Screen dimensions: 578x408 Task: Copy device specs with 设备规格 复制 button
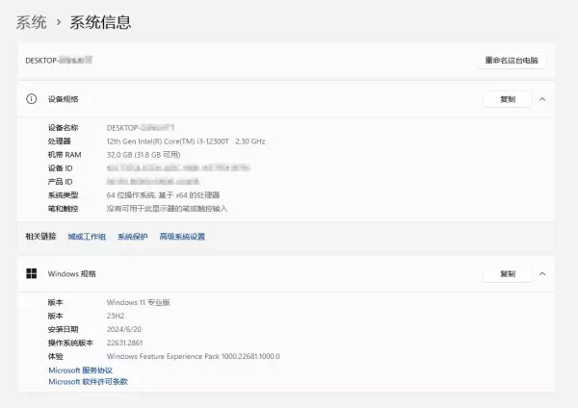point(508,99)
